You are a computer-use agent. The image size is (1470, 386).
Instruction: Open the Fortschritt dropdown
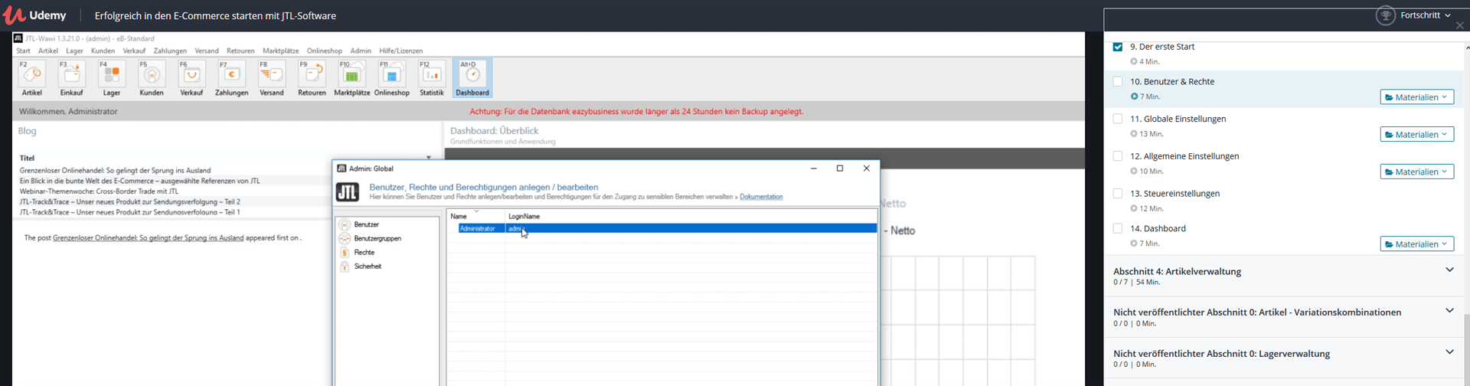pyautogui.click(x=1425, y=15)
